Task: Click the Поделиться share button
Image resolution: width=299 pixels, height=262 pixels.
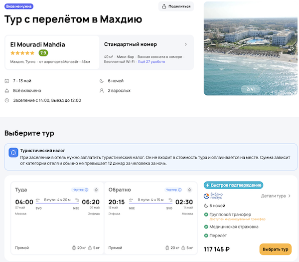Action: pyautogui.click(x=176, y=6)
